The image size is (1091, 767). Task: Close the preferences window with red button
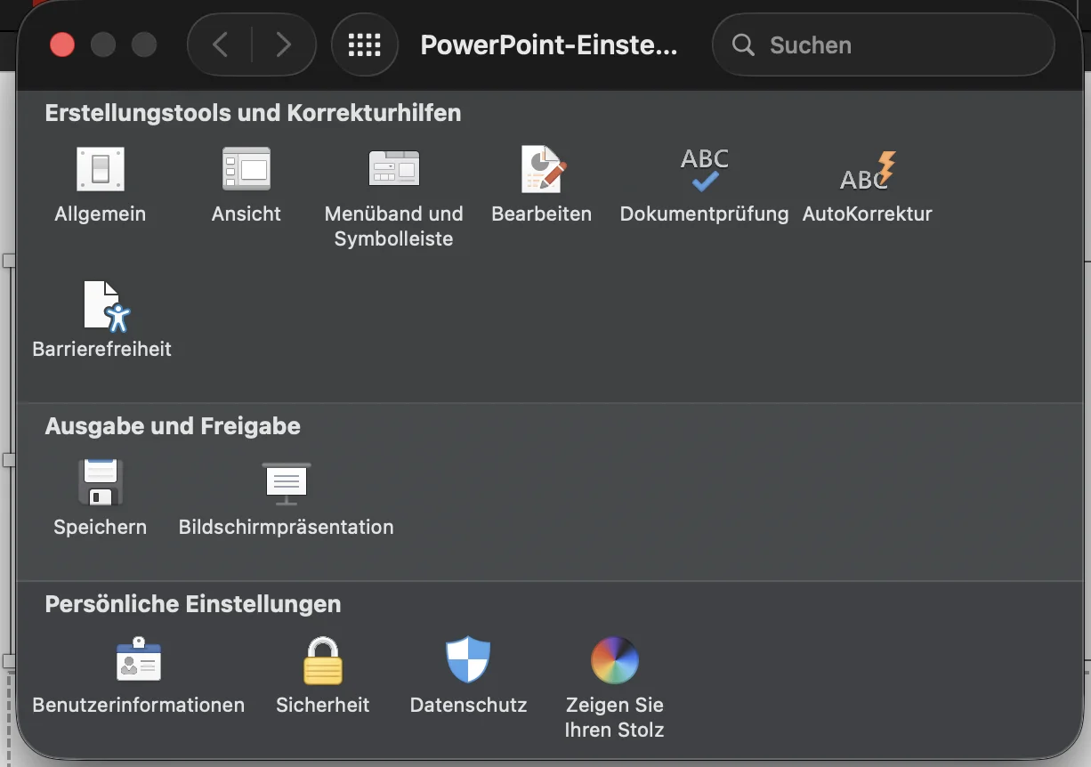pos(62,44)
